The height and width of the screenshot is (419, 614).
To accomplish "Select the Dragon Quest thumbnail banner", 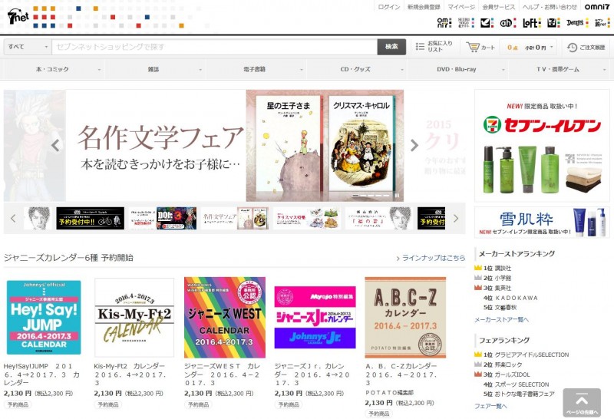I will [x=163, y=218].
